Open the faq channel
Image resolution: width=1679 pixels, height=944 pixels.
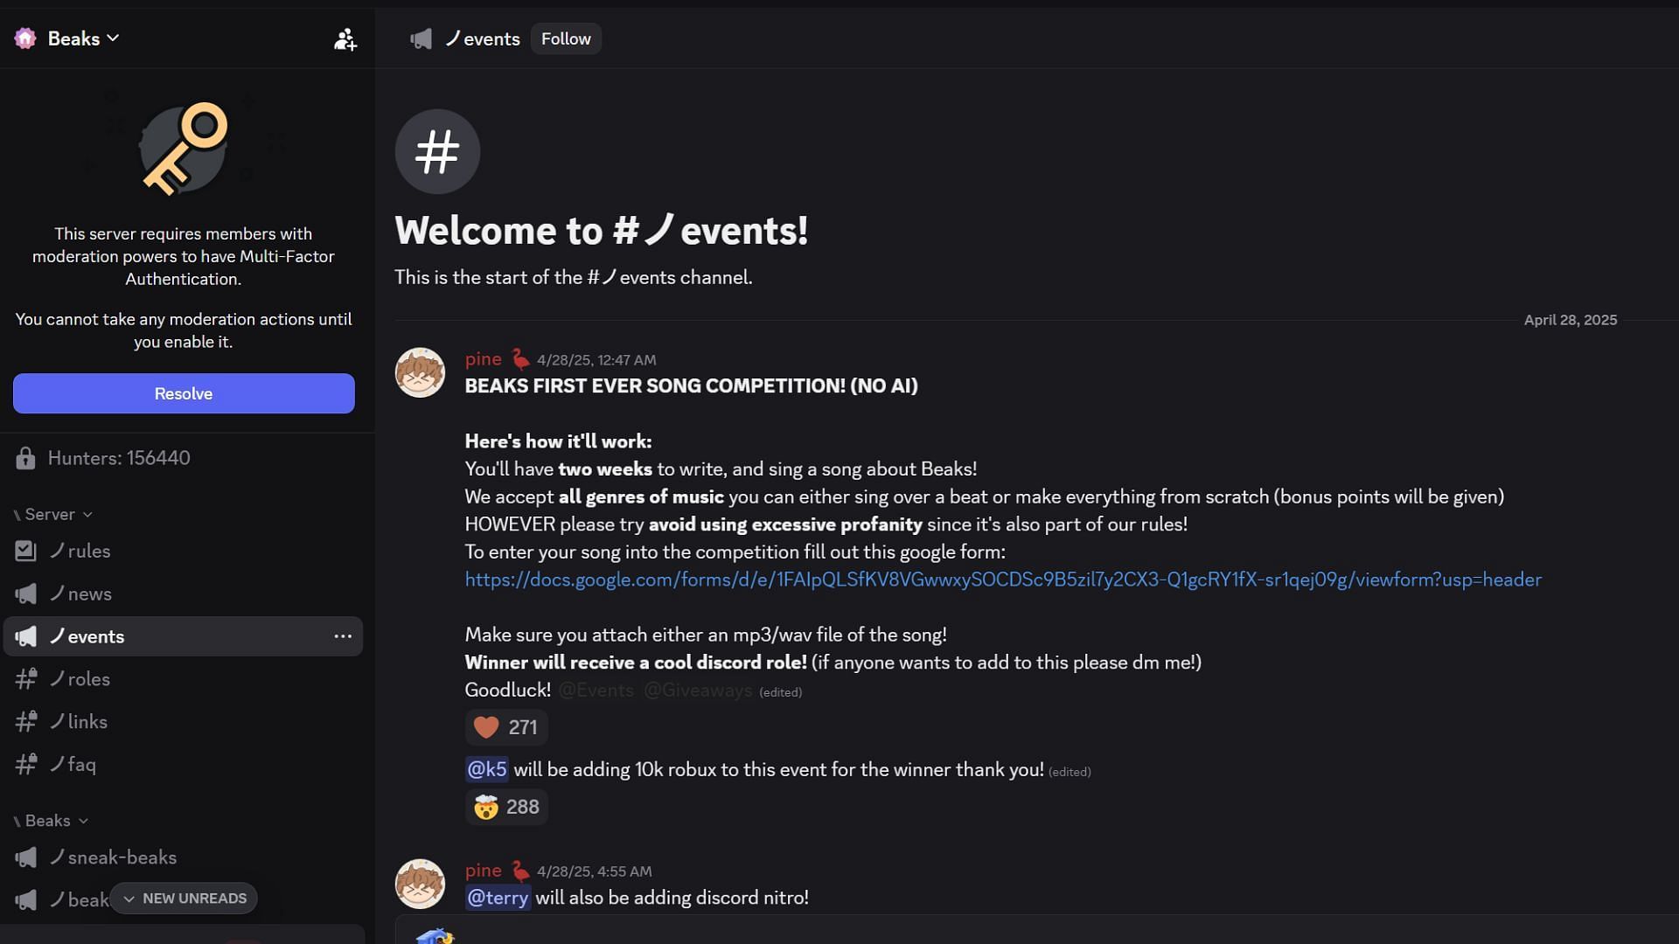point(183,765)
